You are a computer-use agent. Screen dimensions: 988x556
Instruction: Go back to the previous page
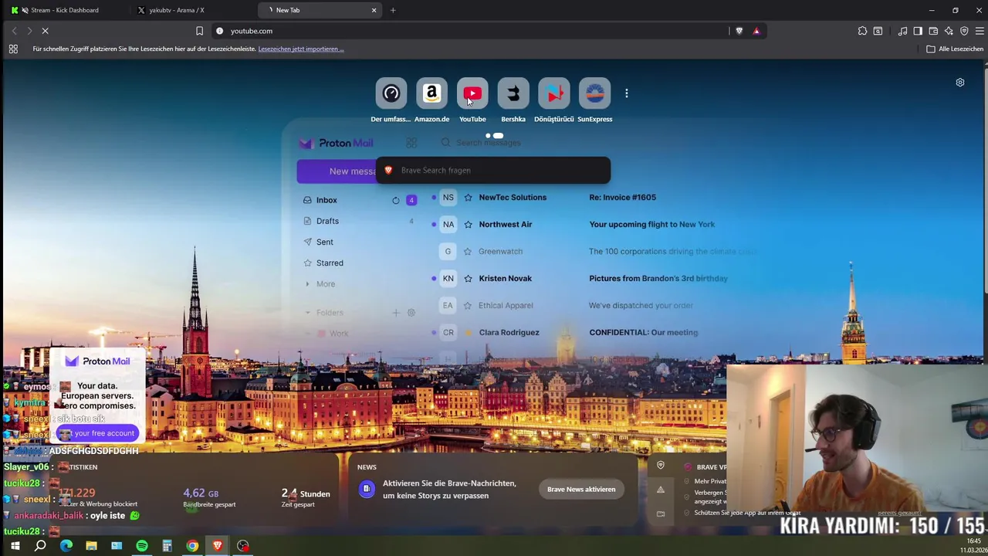14,31
